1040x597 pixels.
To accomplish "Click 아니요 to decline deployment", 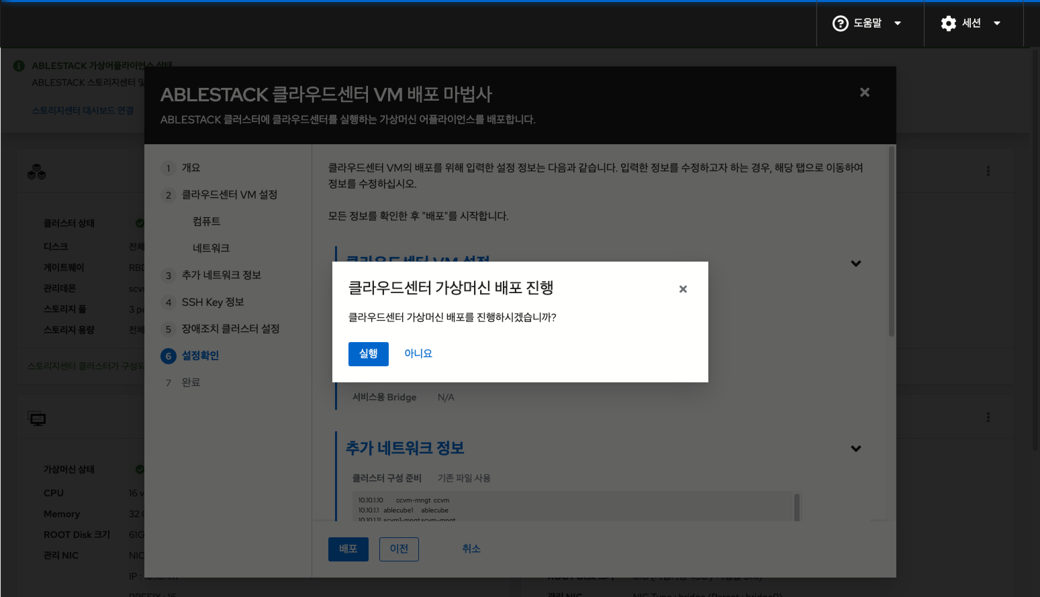I will (x=418, y=353).
